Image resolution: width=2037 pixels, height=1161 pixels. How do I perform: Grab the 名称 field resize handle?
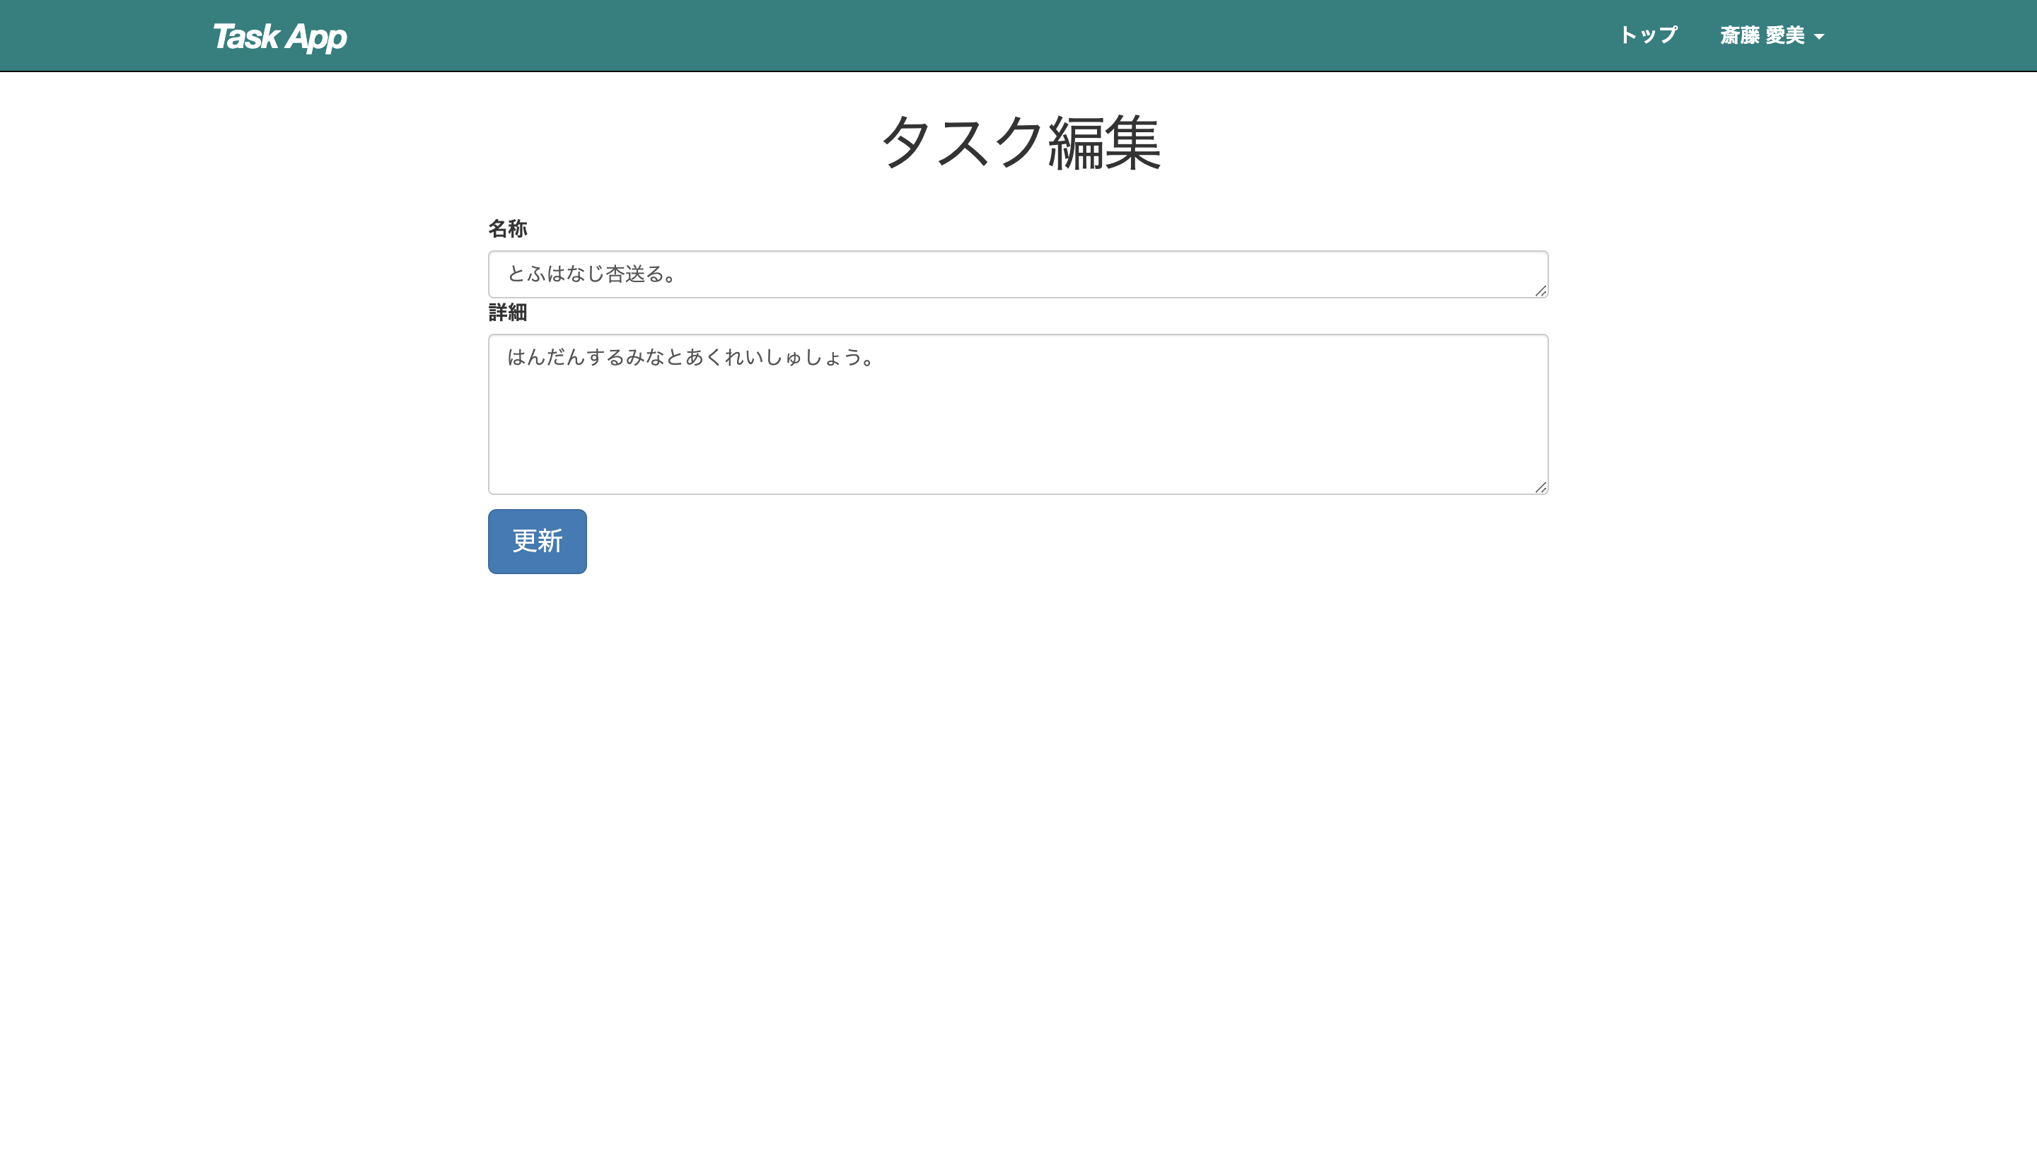1540,291
